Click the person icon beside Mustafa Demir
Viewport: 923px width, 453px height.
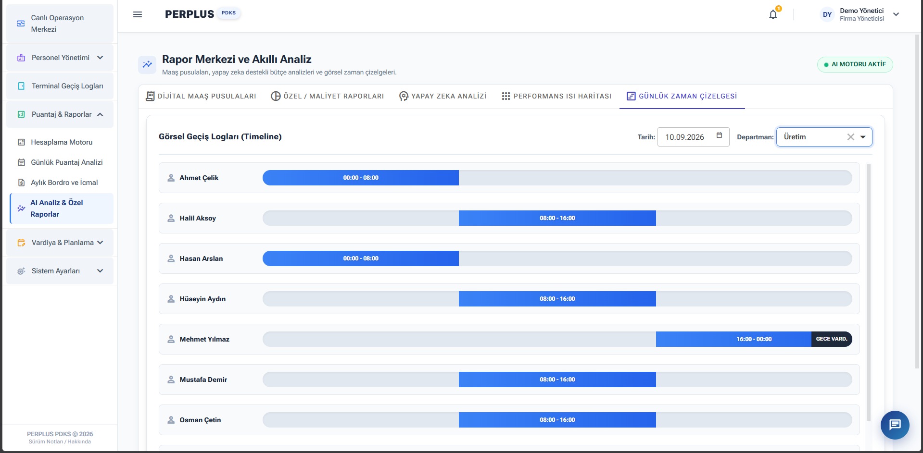[171, 380]
